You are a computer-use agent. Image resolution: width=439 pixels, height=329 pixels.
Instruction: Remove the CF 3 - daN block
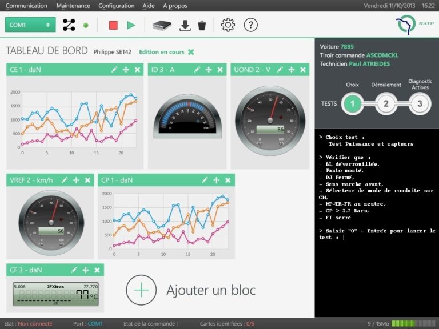(97, 270)
